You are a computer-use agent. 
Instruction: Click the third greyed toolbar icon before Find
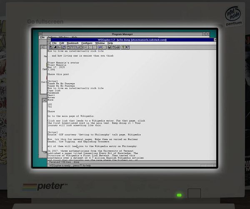point(95,47)
